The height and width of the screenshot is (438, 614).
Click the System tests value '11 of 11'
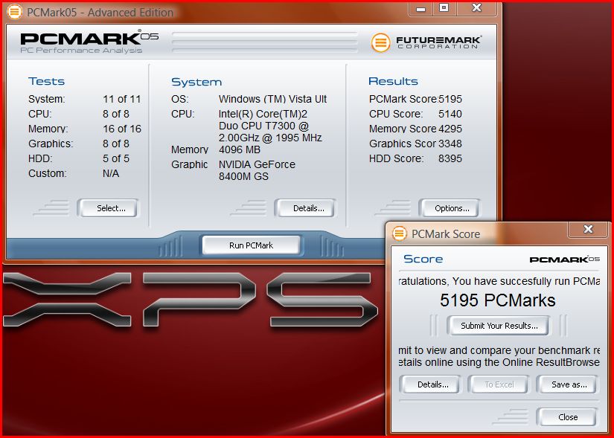(x=121, y=99)
